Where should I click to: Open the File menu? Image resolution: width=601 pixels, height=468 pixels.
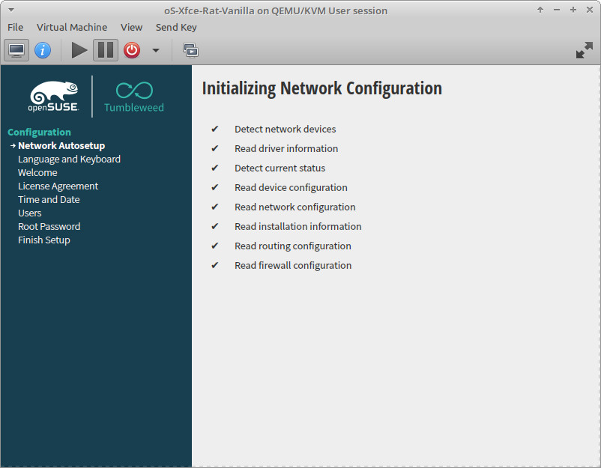tap(15, 27)
